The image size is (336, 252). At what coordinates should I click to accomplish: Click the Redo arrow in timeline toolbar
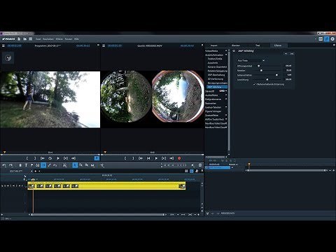coord(10,165)
